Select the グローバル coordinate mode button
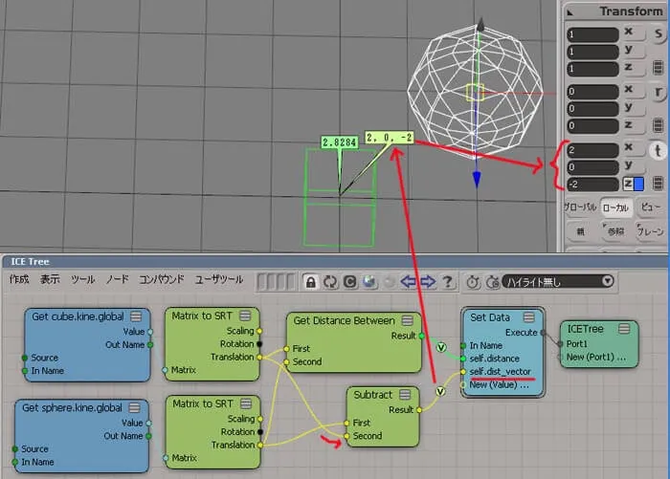The height and width of the screenshot is (479, 670). coord(580,207)
